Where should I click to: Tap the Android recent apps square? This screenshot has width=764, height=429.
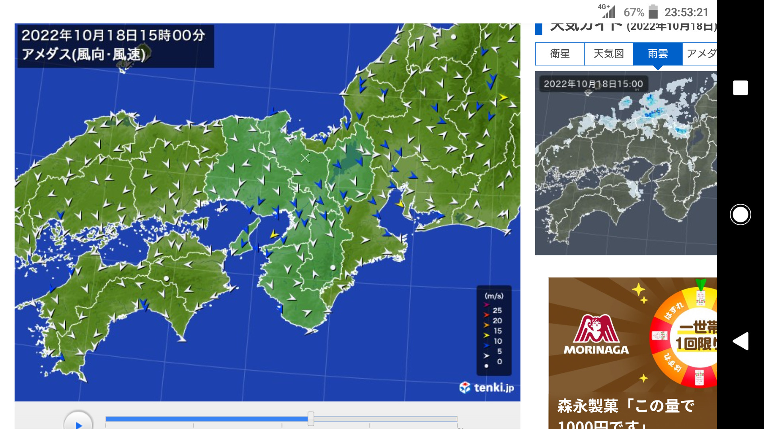740,88
